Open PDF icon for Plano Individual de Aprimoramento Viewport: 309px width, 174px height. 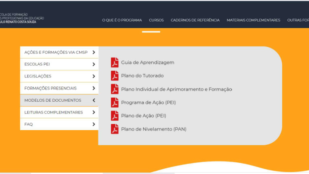(x=115, y=89)
